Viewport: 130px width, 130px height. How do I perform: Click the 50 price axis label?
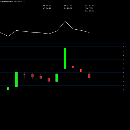[123, 64]
